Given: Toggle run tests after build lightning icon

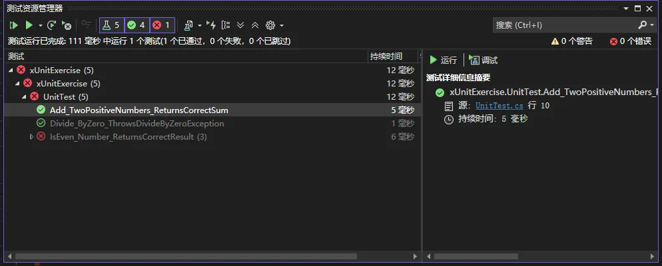Looking at the screenshot, I should (211, 25).
